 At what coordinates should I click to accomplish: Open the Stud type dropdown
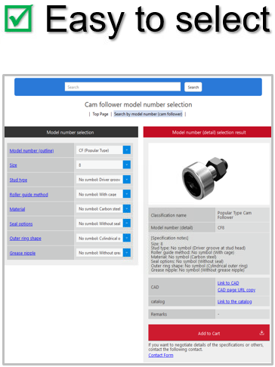(x=104, y=180)
